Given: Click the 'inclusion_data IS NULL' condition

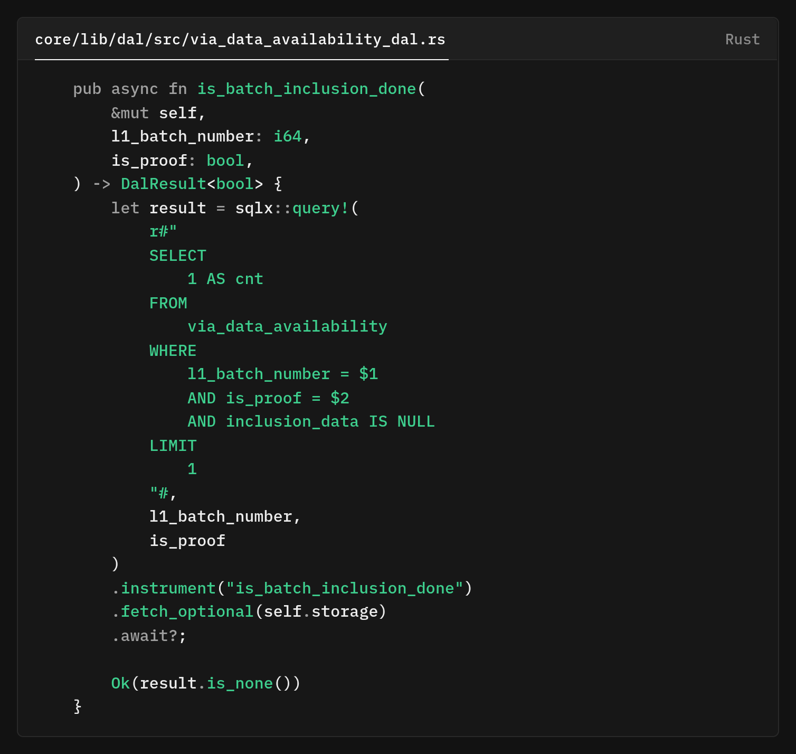Looking at the screenshot, I should pyautogui.click(x=330, y=422).
